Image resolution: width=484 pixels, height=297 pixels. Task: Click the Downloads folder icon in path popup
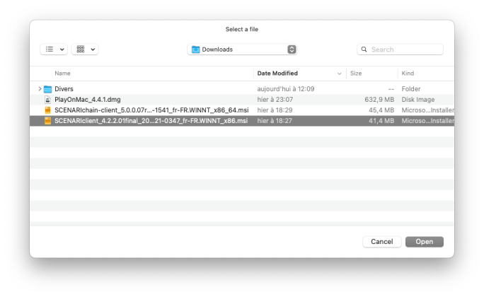(196, 49)
